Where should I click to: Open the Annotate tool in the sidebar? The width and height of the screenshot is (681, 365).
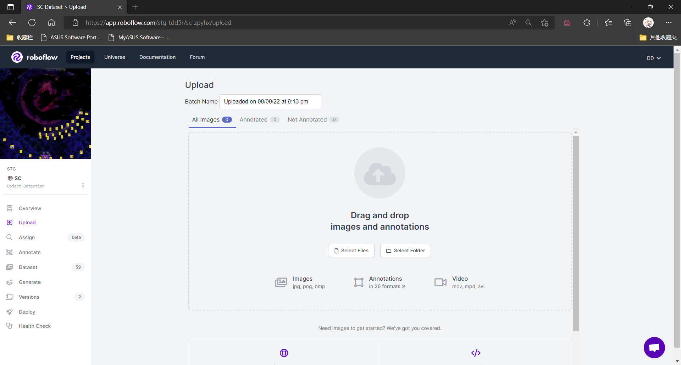[10, 252]
